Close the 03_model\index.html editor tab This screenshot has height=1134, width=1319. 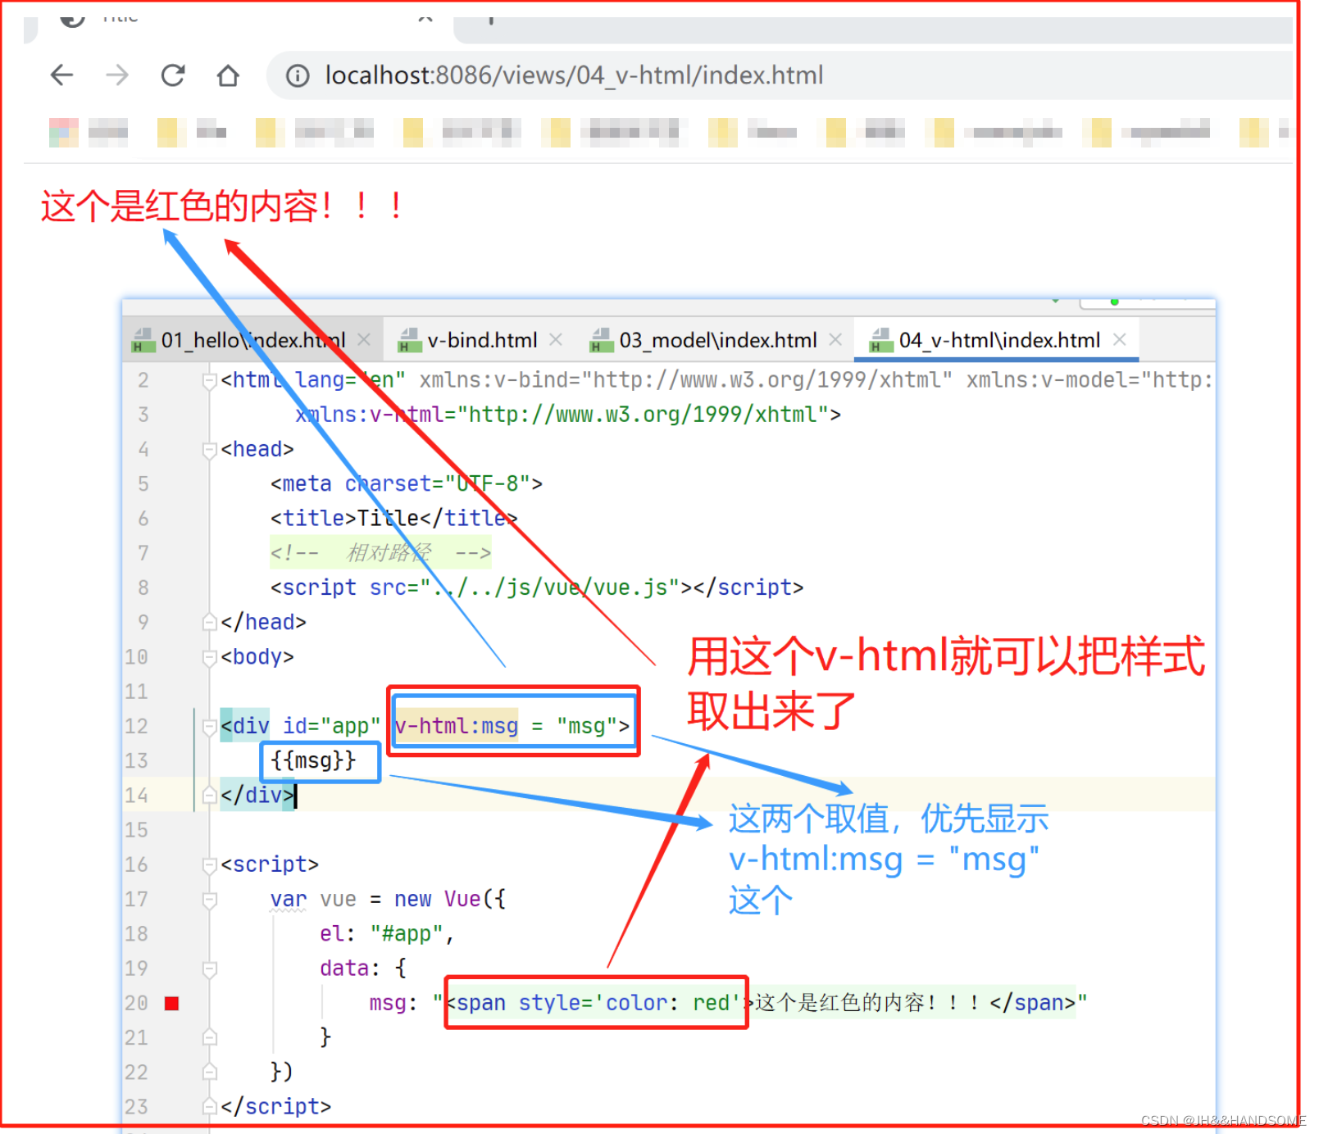coord(835,339)
